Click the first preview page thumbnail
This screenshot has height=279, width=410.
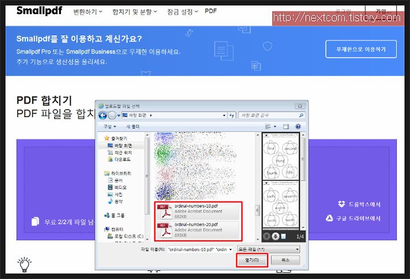click(281, 156)
